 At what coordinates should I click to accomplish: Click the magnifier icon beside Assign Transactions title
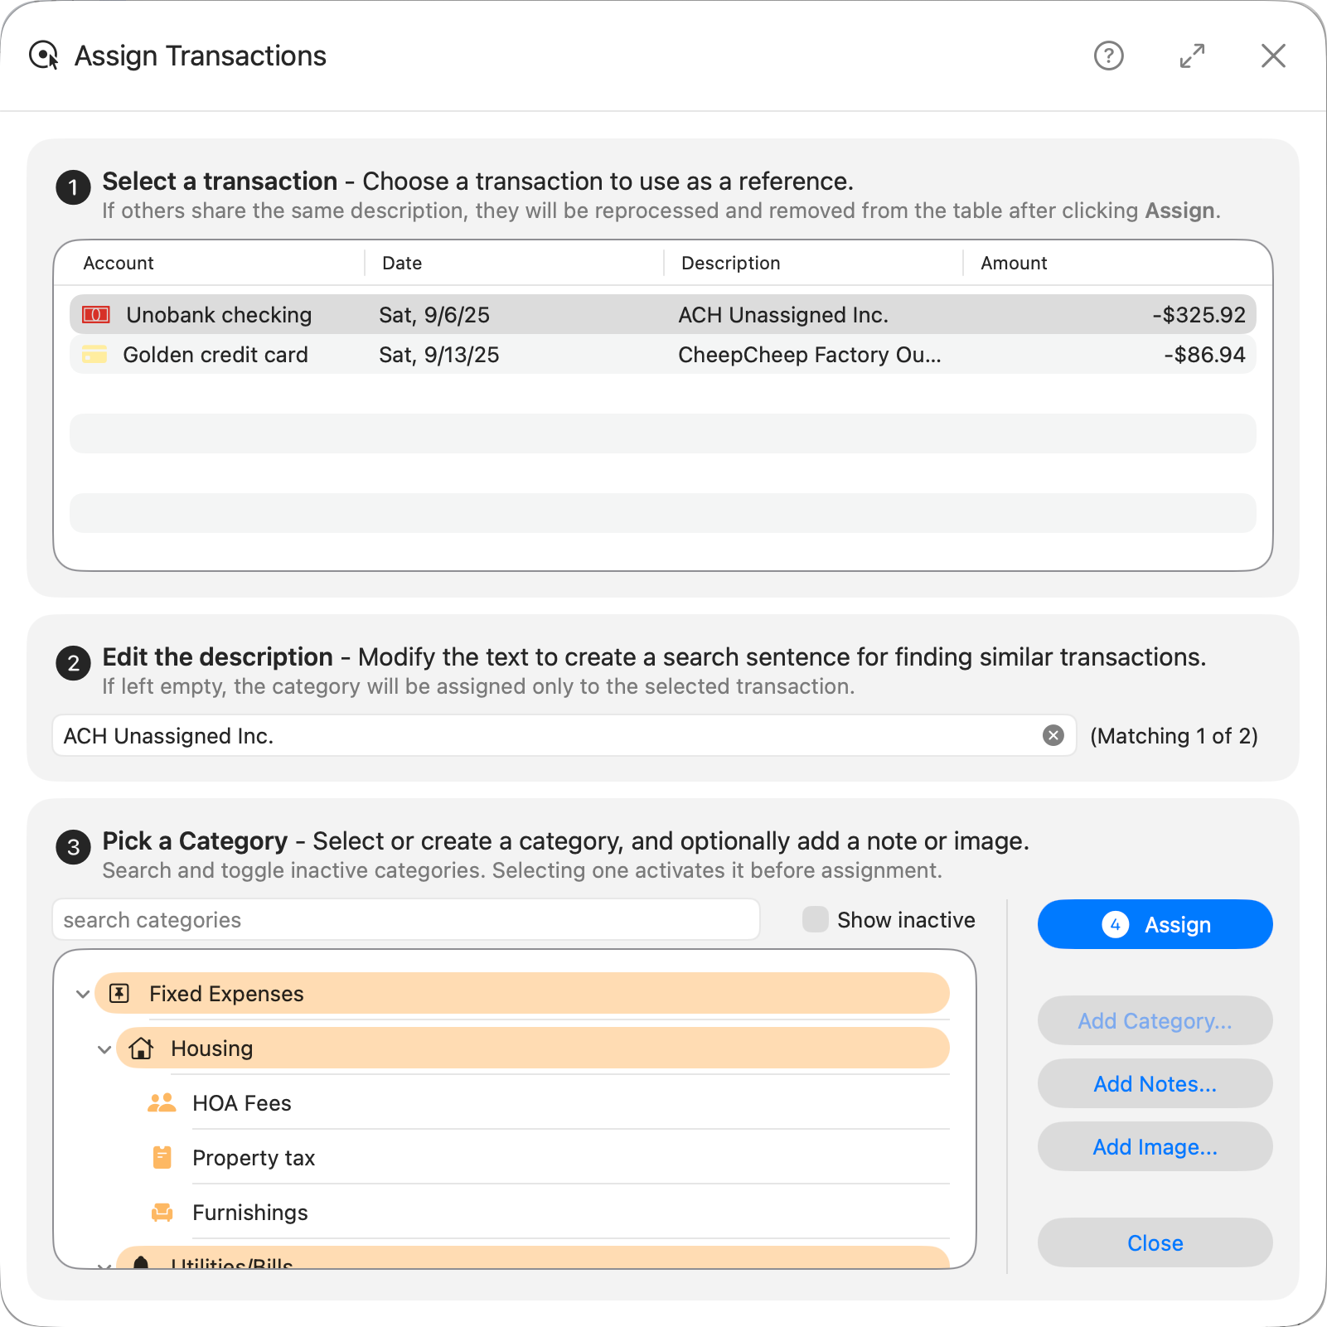43,56
